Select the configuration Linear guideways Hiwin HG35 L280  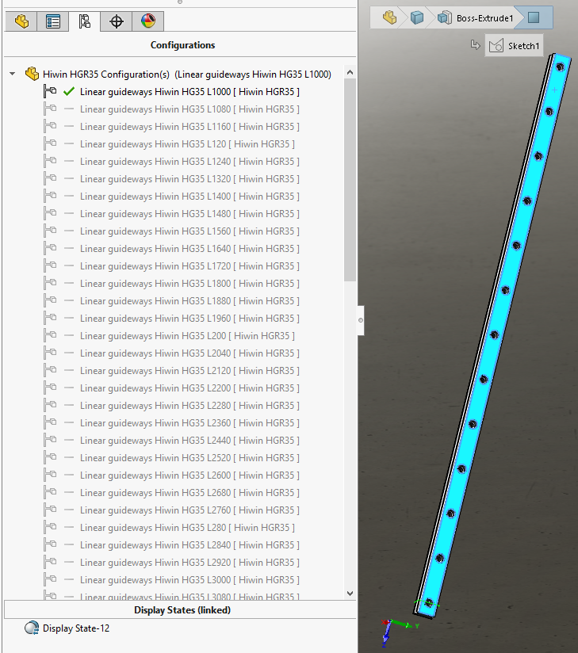(187, 528)
